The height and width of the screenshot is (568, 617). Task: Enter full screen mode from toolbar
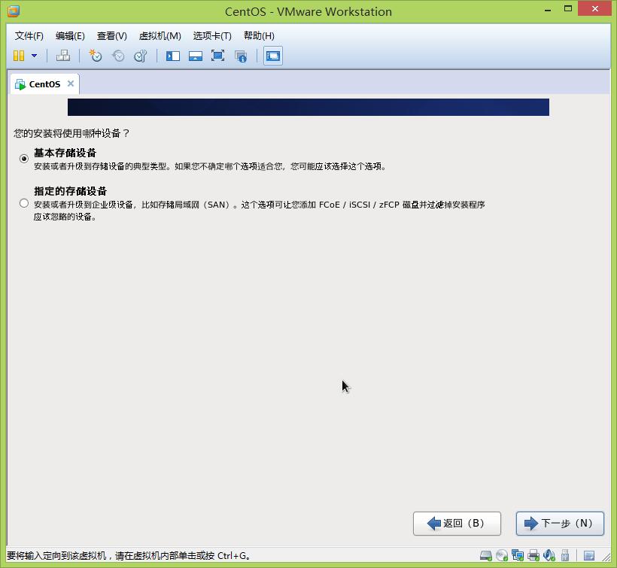pos(218,56)
